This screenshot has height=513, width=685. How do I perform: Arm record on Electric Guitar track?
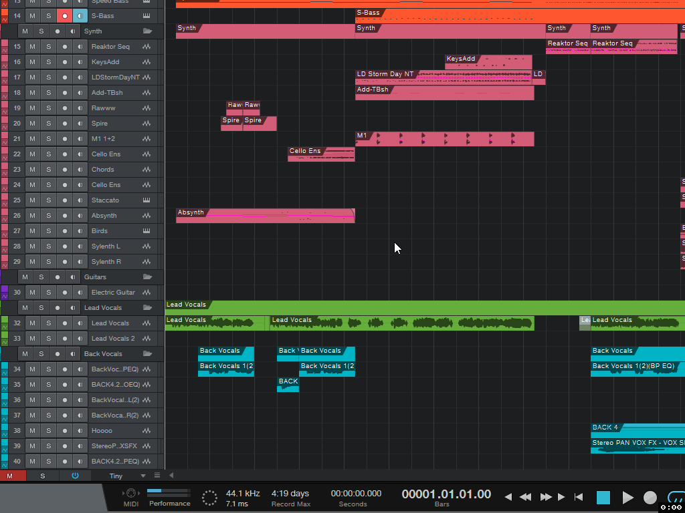65,293
